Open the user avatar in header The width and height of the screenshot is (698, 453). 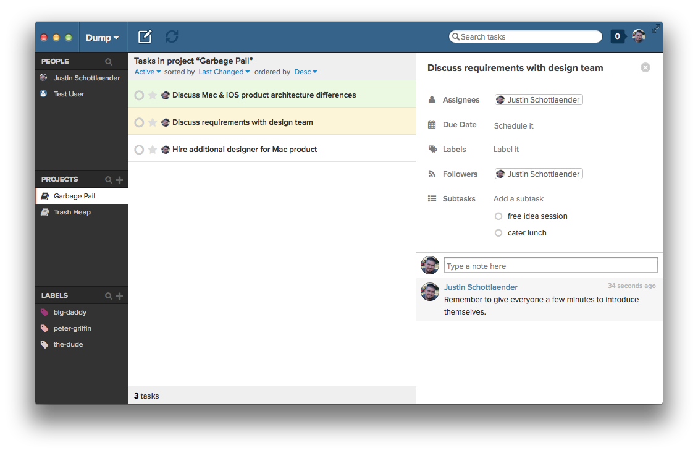(x=638, y=36)
